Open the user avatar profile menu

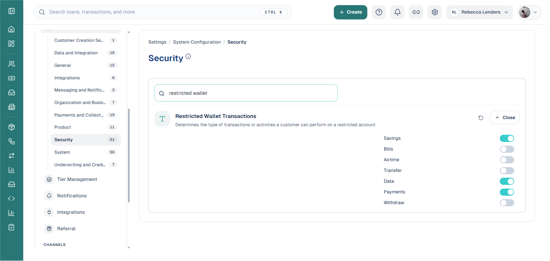click(x=529, y=12)
